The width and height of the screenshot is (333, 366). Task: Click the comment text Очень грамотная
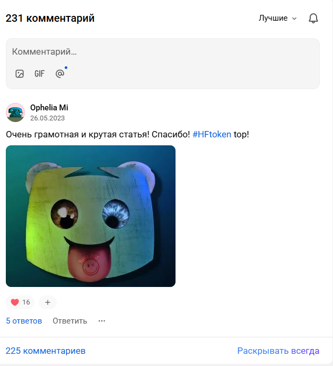[42, 134]
